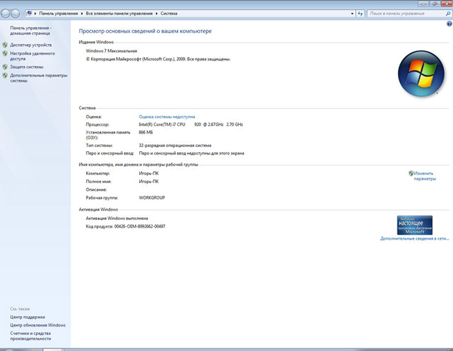Click the Forward navigation arrow button
Screen dimensions: 453x351
click(17, 13)
